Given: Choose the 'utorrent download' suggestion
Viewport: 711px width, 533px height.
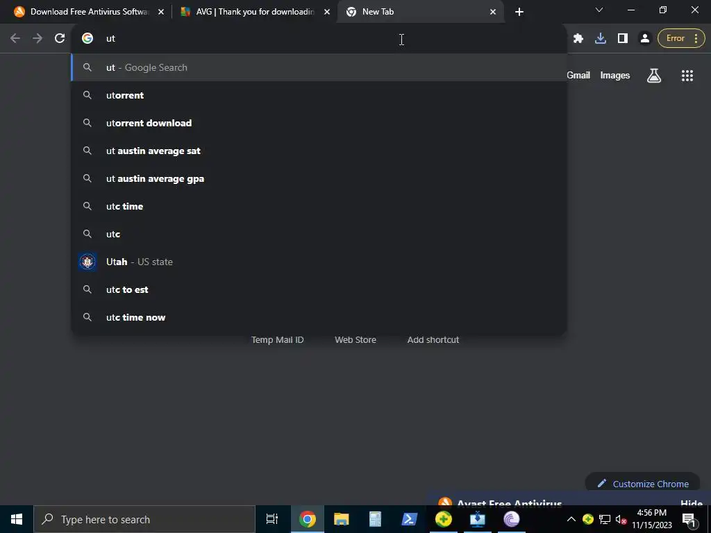Looking at the screenshot, I should (x=319, y=123).
